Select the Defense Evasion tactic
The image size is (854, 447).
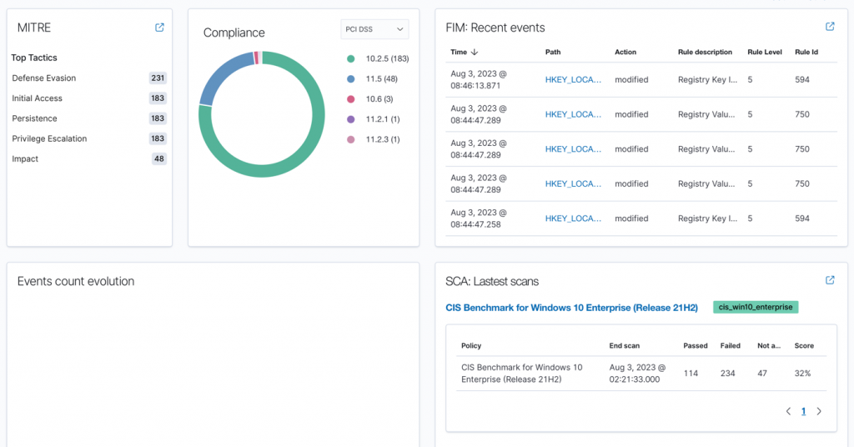(x=44, y=78)
